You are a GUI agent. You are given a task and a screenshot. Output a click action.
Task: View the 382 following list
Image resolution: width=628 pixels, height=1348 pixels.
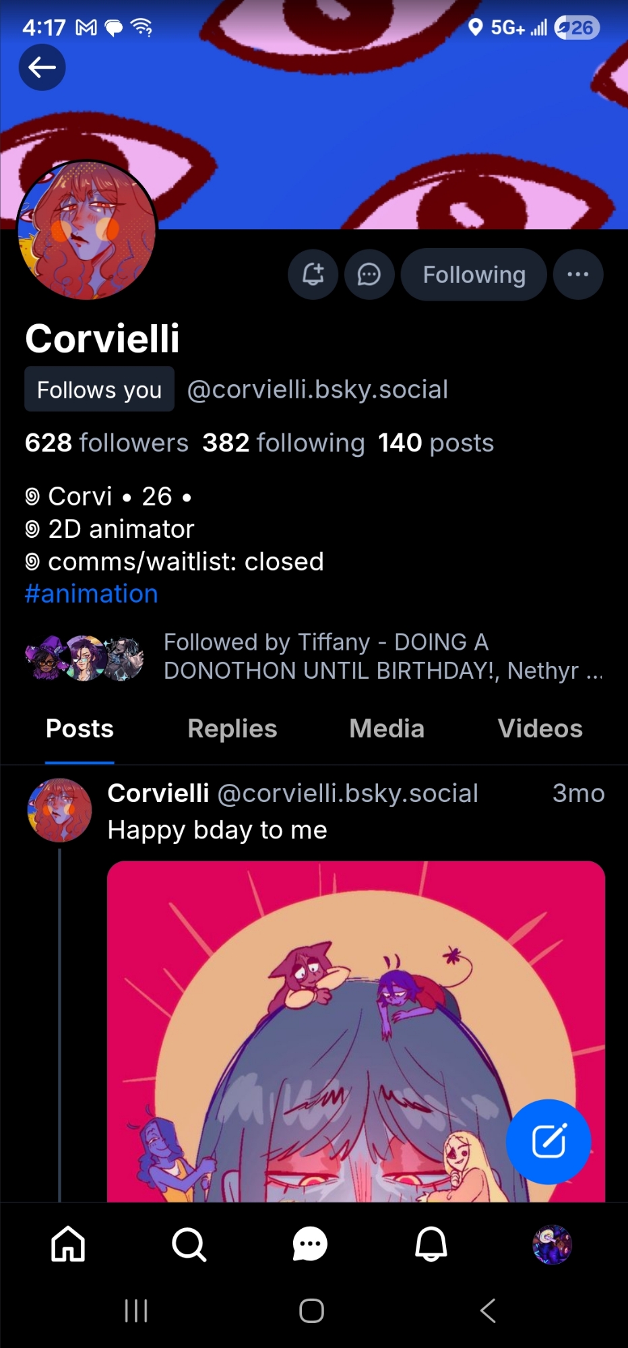[x=284, y=443]
